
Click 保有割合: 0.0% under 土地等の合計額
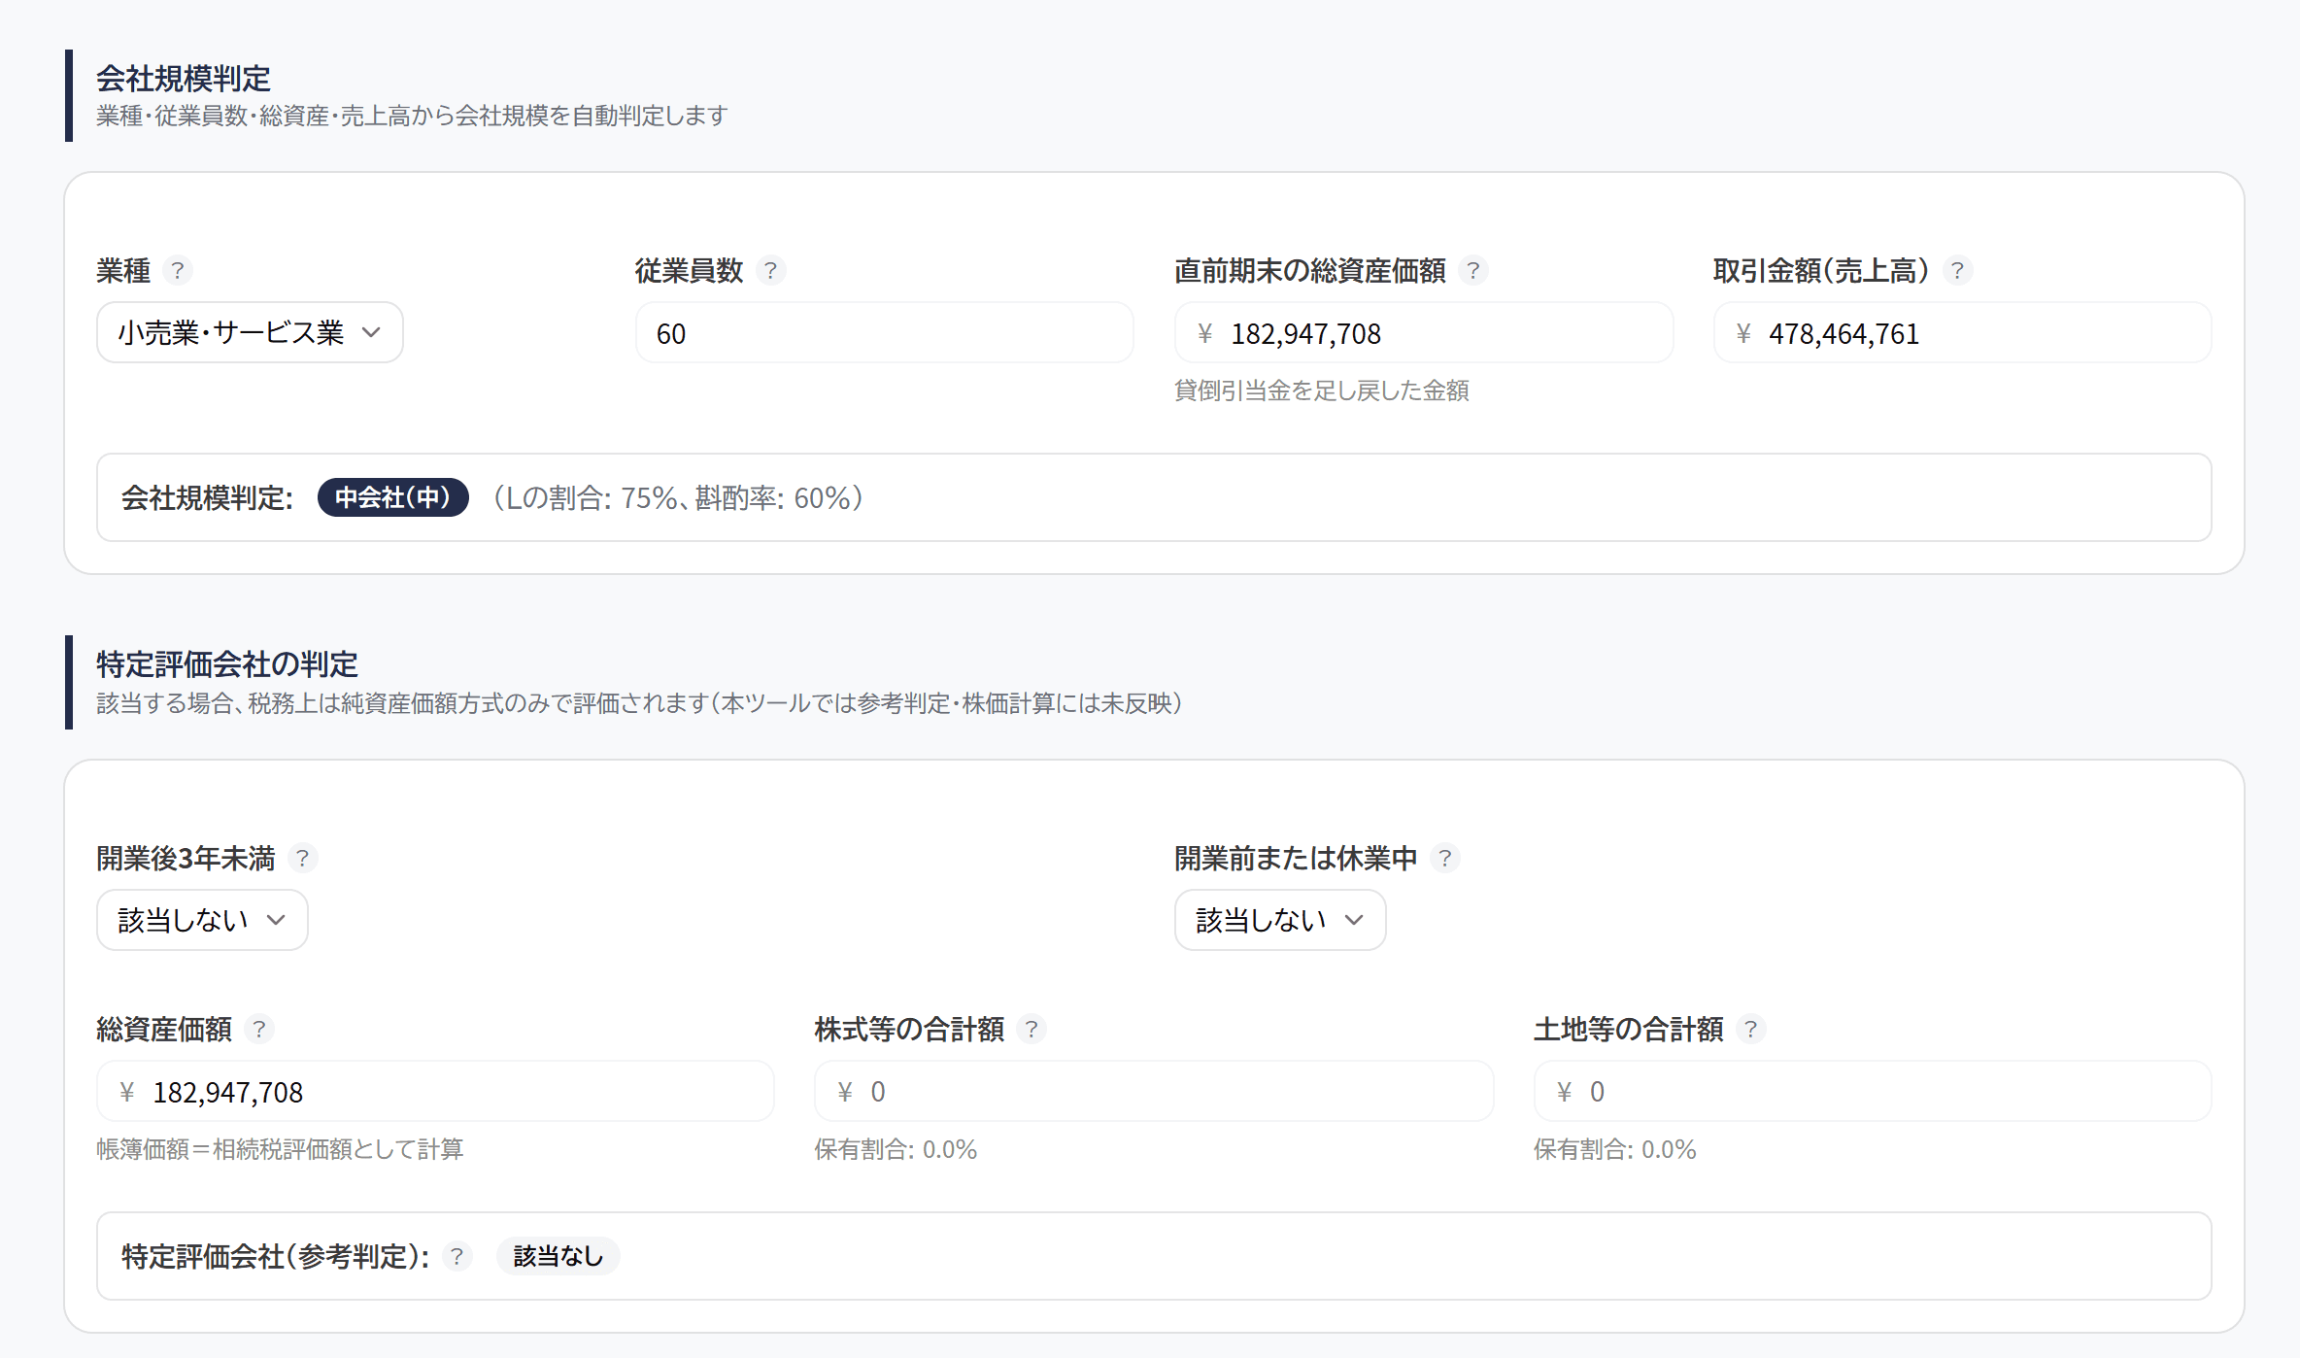point(1614,1149)
